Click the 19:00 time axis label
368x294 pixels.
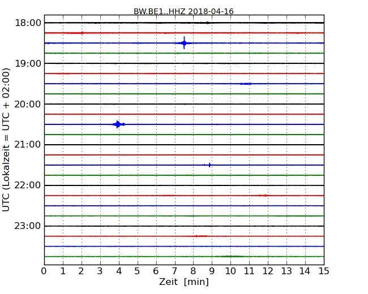pos(28,63)
